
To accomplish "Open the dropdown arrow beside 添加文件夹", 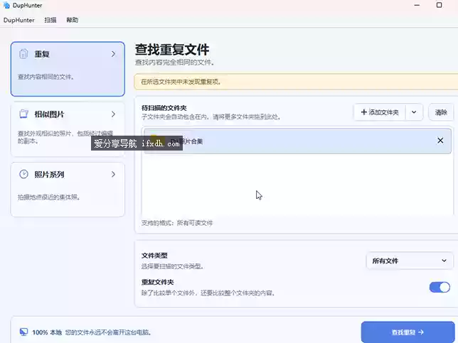I will coord(414,112).
